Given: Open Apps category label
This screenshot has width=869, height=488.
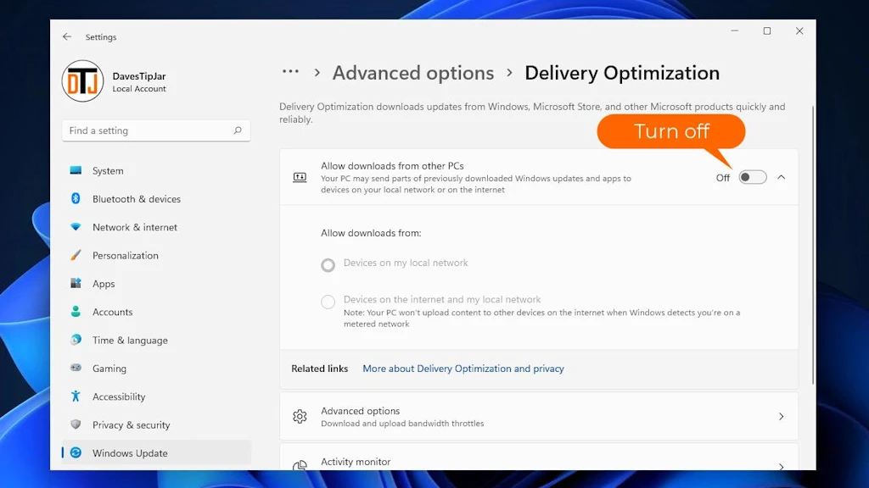Looking at the screenshot, I should 104,283.
